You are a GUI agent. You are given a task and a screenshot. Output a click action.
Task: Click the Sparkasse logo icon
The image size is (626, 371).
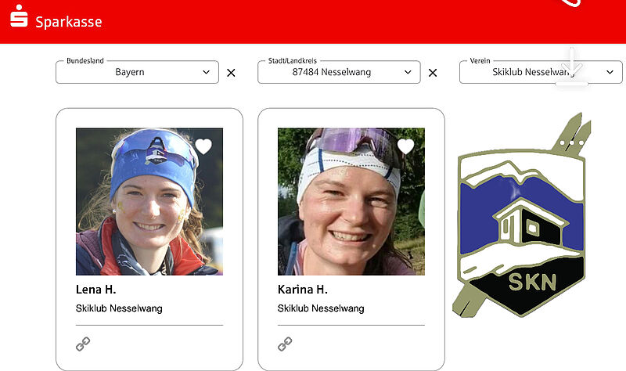click(x=19, y=16)
